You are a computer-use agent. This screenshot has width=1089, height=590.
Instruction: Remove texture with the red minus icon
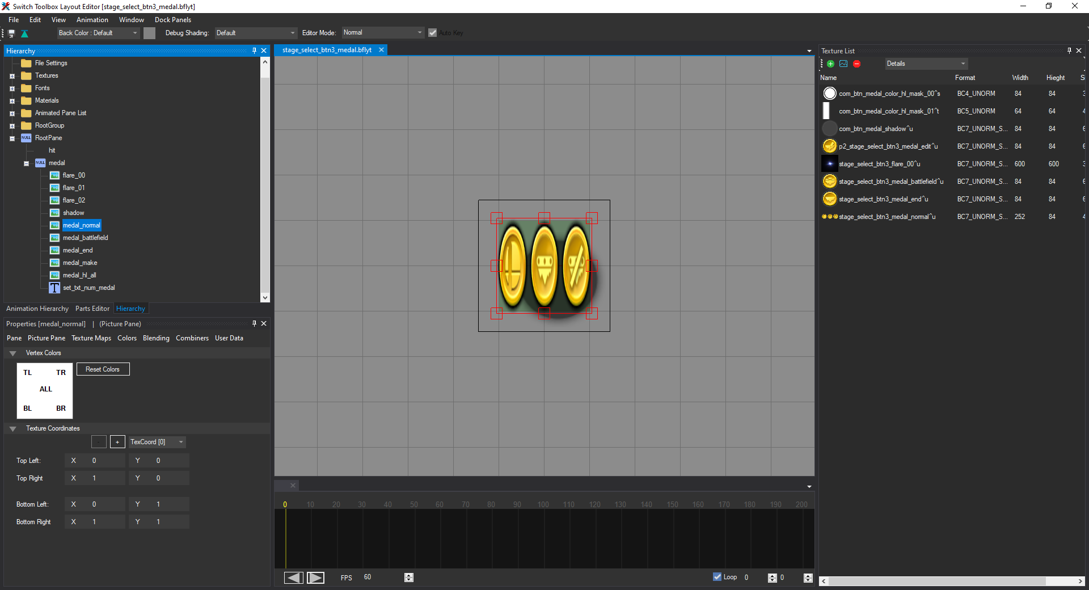[856, 64]
